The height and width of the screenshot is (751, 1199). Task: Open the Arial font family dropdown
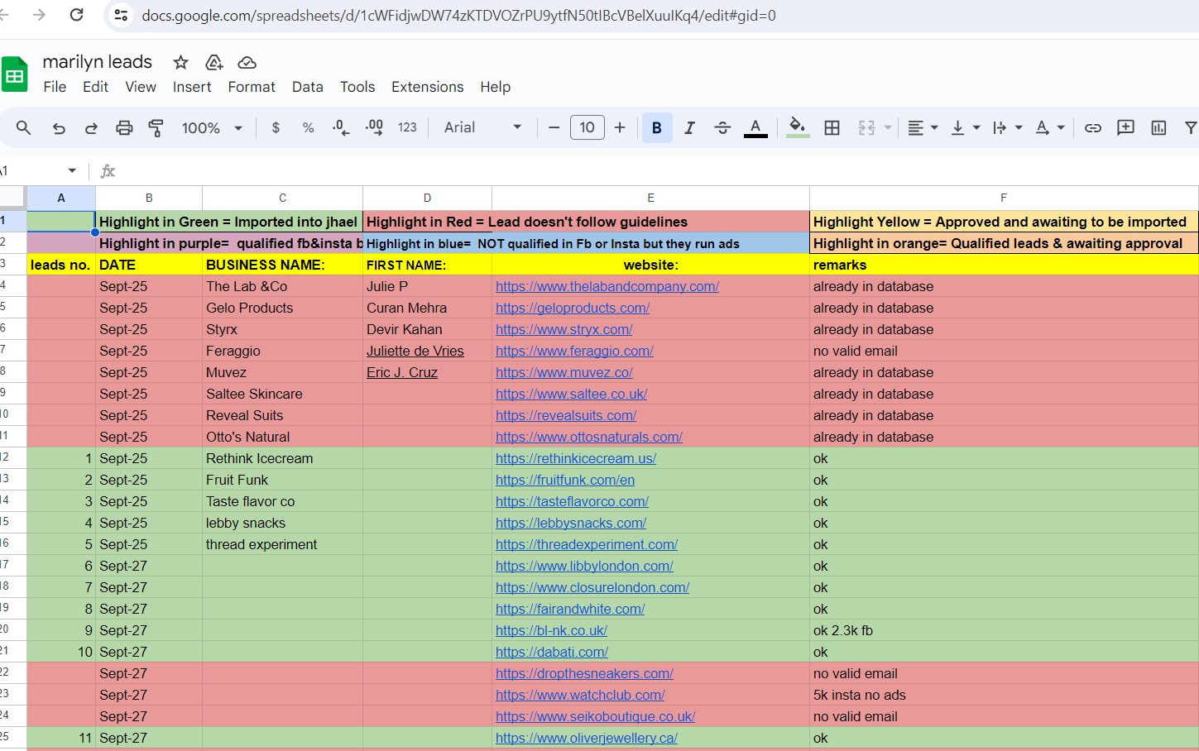[x=482, y=127]
